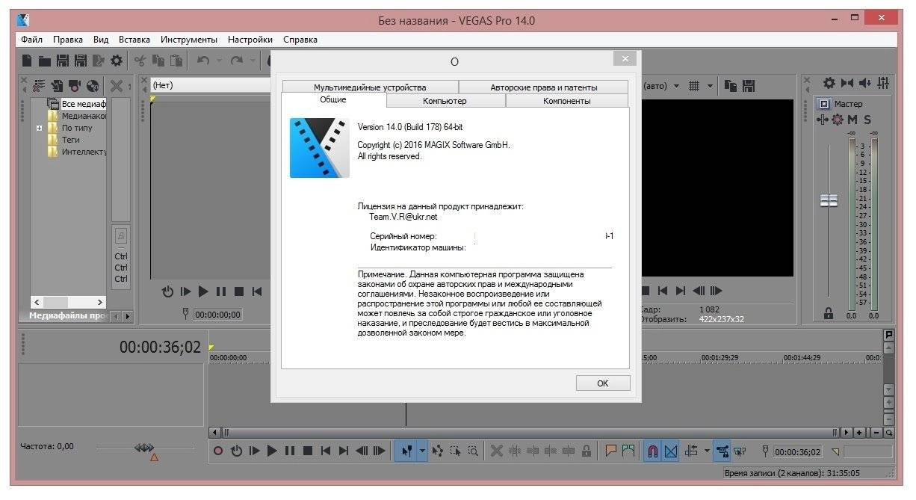The height and width of the screenshot is (500, 916).
Task: Click the New project icon in main toolbar
Action: (x=27, y=61)
